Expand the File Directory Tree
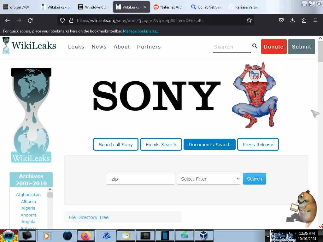This screenshot has height=242, width=323. click(x=89, y=217)
